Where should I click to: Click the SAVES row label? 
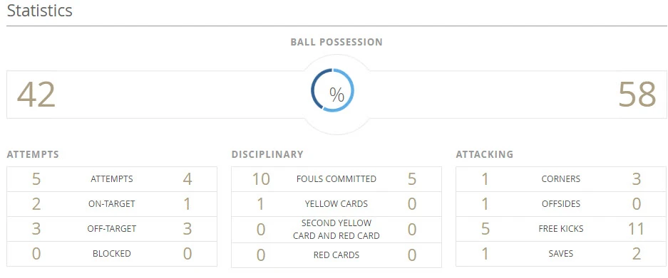pos(560,254)
